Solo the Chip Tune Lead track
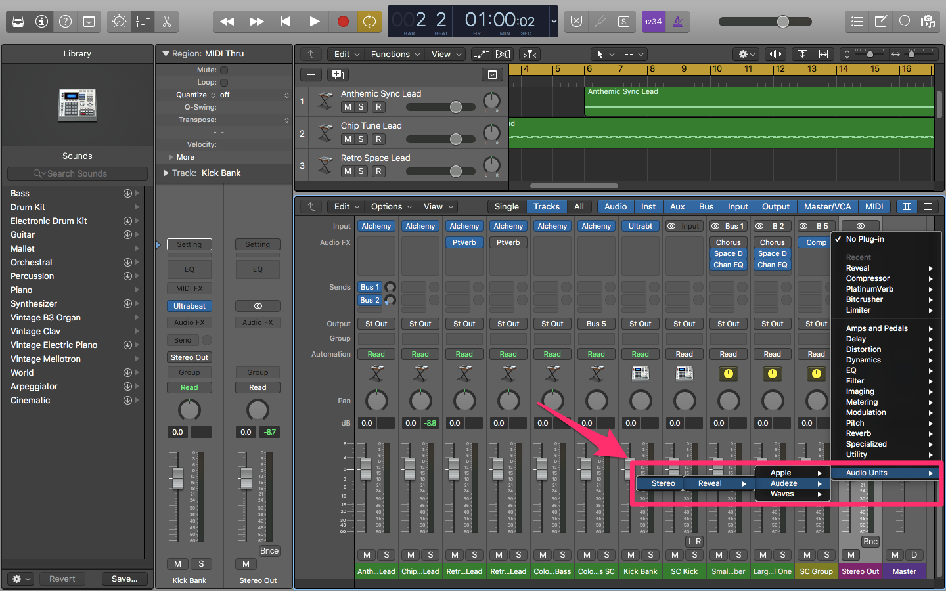 click(x=361, y=139)
